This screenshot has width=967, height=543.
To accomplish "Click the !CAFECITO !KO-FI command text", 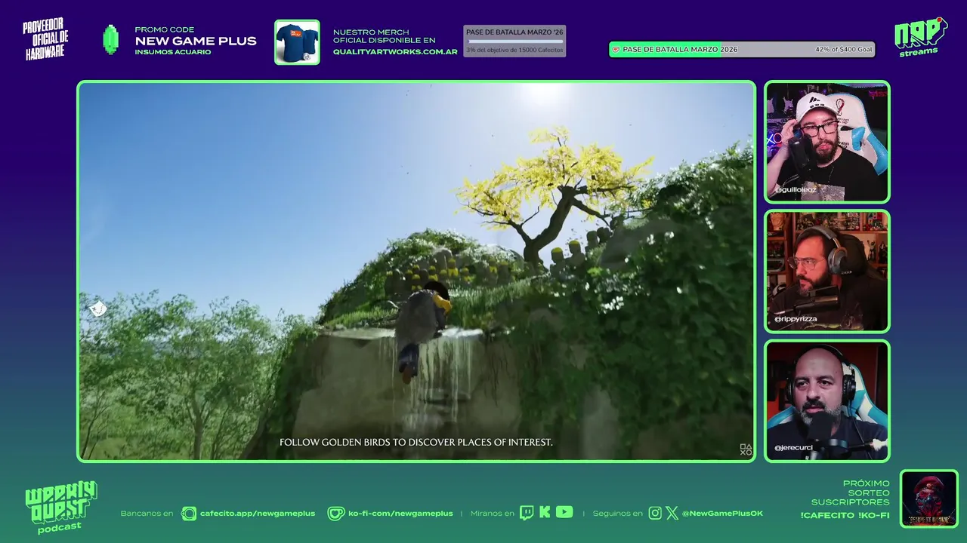I will coord(845,515).
